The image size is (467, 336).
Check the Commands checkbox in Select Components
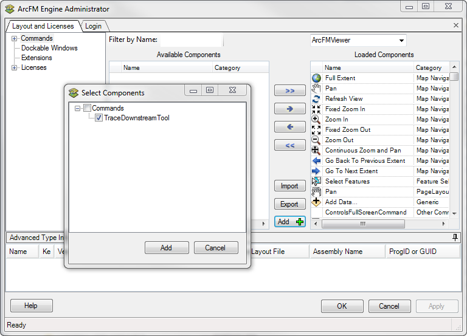[x=88, y=108]
